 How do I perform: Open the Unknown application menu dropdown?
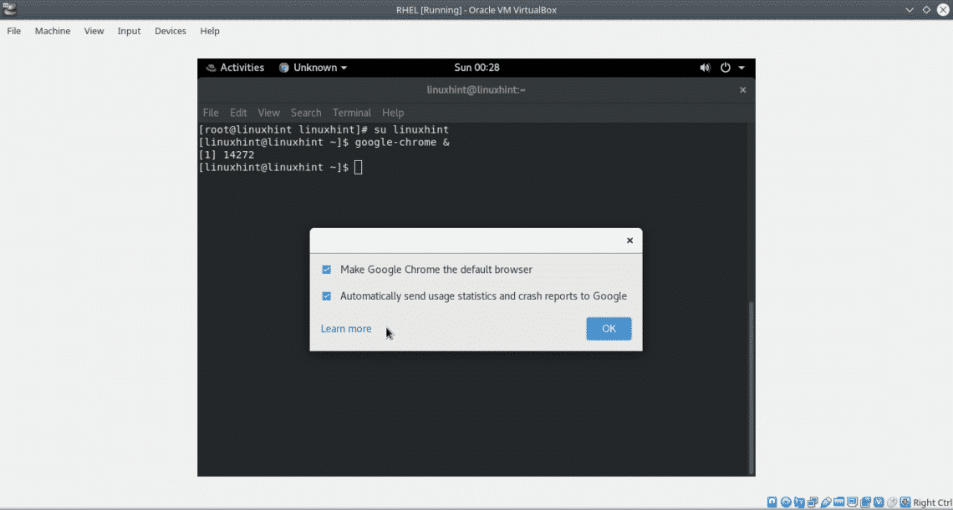pyautogui.click(x=313, y=68)
